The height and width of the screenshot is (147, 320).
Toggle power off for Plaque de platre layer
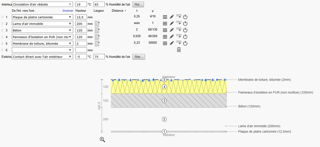(185, 17)
